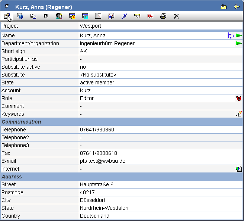Viewport: 244px width, 221px height.
Task: Click green arrow beside Ingenieurbüro Regener
Action: pos(239,43)
